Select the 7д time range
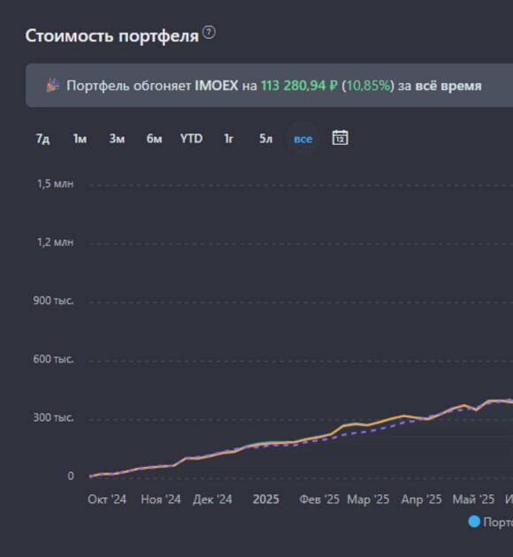Screen dimensions: 513x557 click(x=42, y=139)
